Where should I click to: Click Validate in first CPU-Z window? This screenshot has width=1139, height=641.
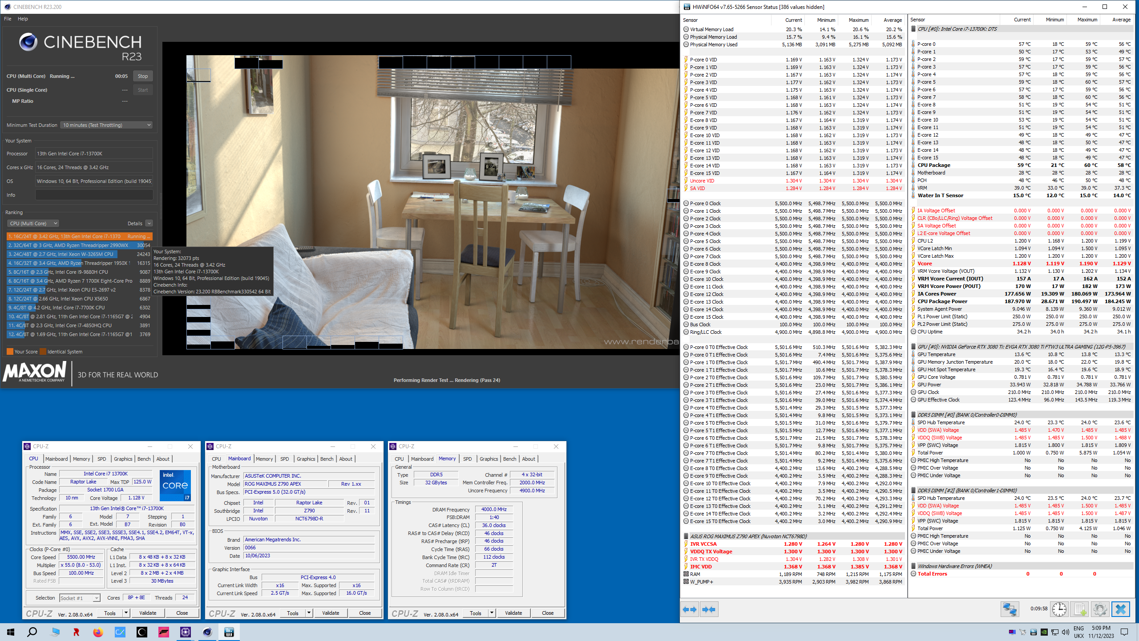(148, 613)
